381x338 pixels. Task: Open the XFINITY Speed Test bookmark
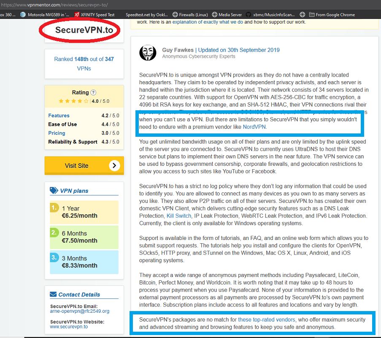click(95, 15)
